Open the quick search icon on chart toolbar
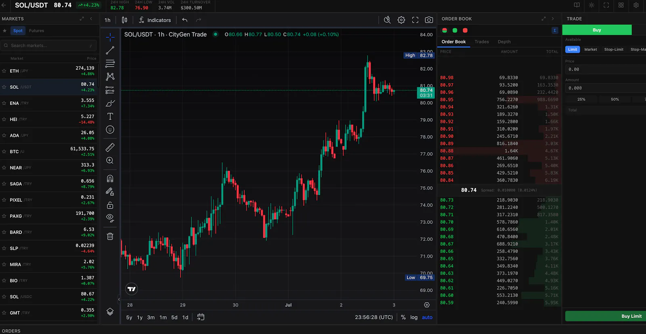Screen dimensions: 646x334 (387, 20)
